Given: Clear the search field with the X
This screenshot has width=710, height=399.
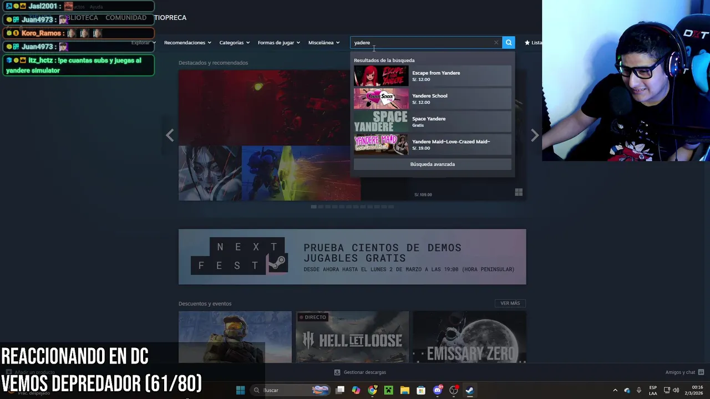Looking at the screenshot, I should 496,43.
